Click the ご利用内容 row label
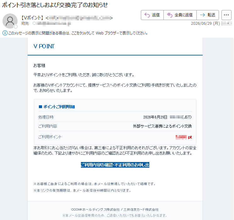The height and width of the screenshot is (220, 234). pos(48,126)
